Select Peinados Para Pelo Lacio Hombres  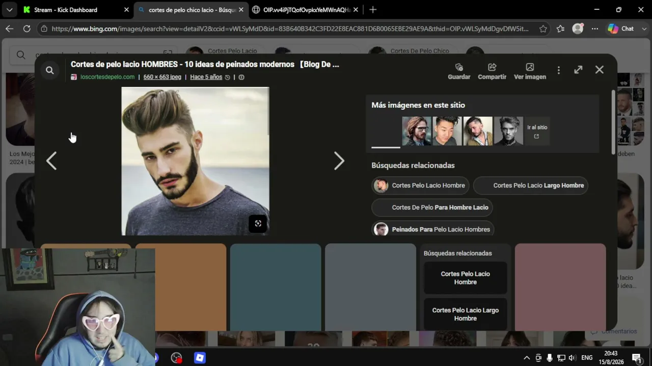pos(433,229)
